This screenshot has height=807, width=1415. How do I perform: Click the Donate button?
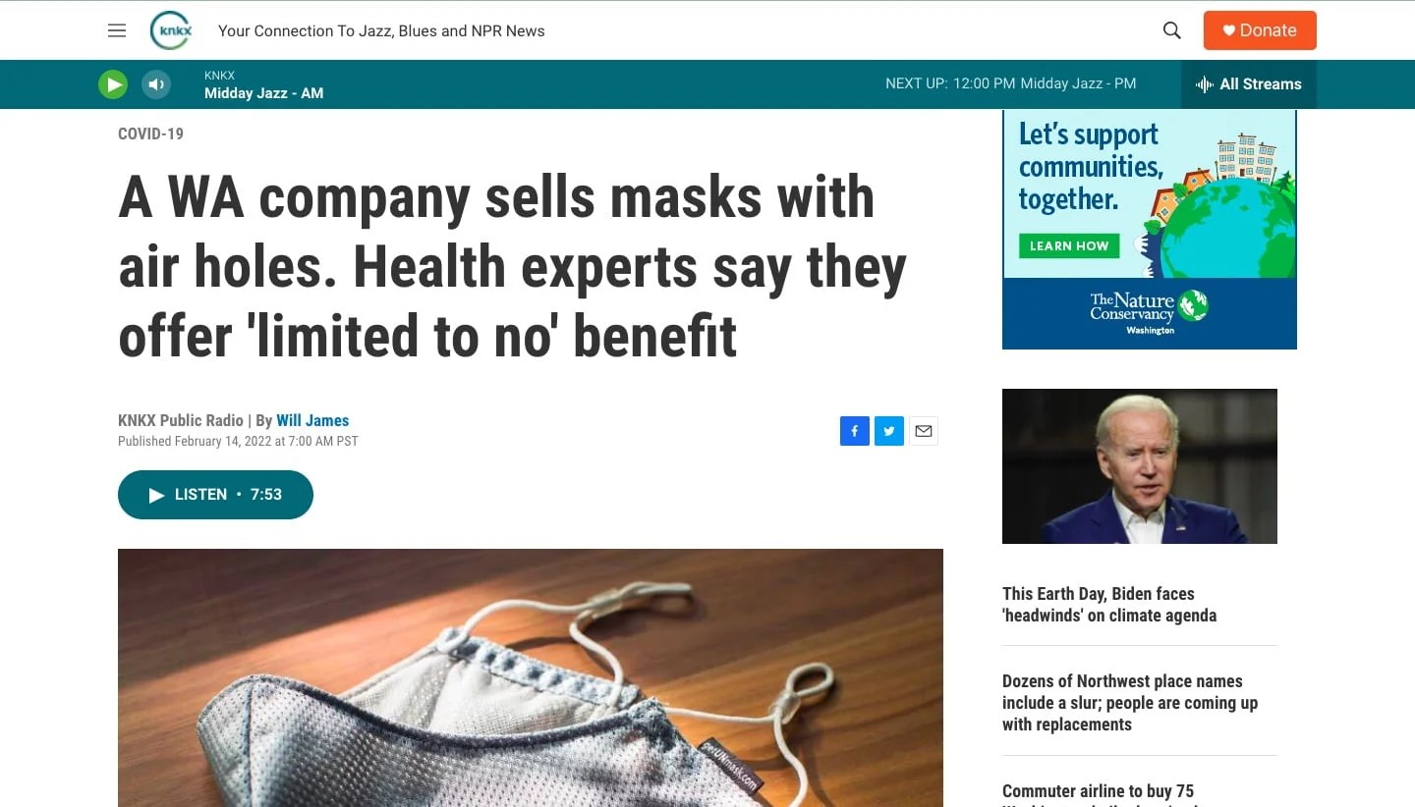[x=1260, y=30]
